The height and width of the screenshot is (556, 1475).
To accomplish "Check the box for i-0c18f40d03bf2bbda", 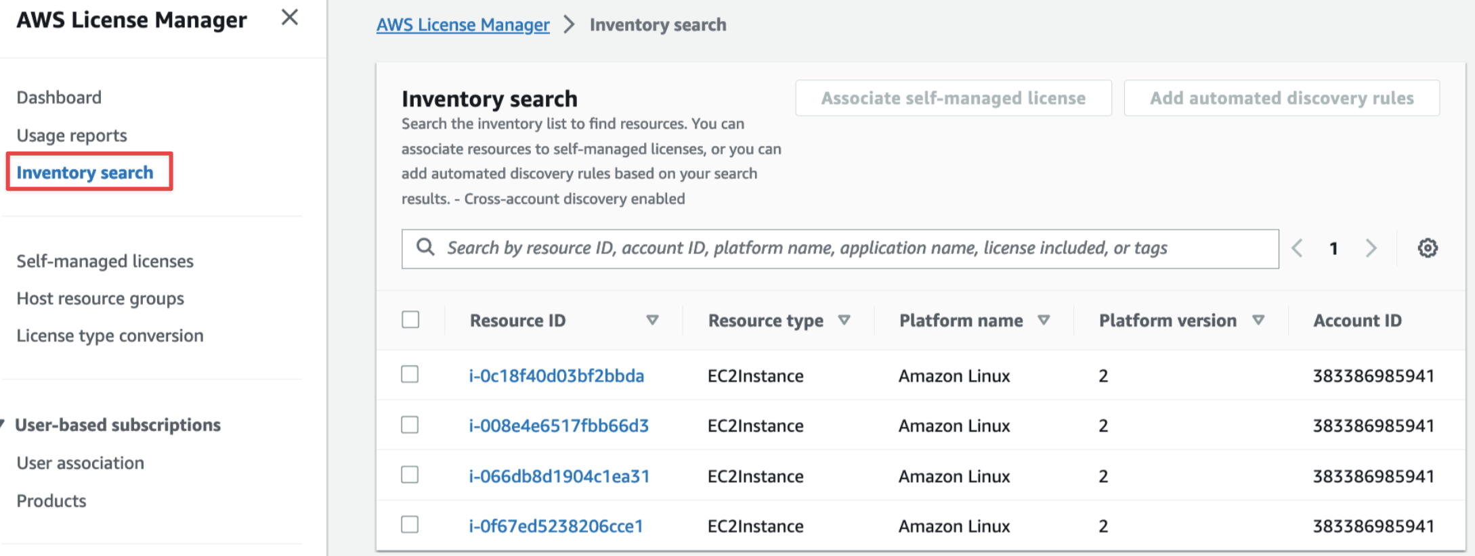I will point(410,375).
